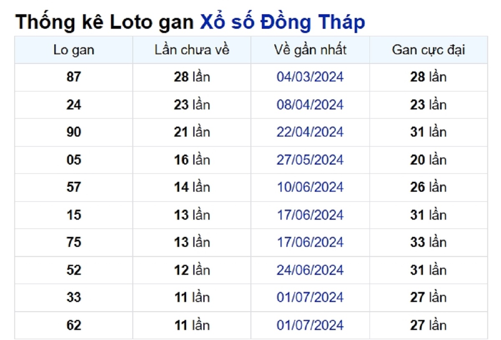
Task: Click 17/06/2024 in the row for 15
Action: pos(310,215)
